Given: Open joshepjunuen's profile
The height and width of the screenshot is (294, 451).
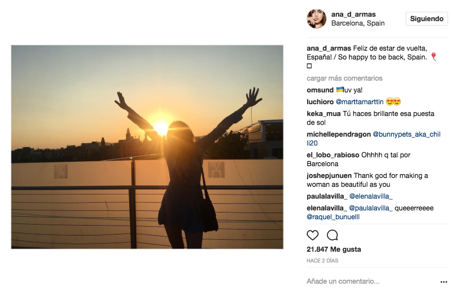Looking at the screenshot, I should pyautogui.click(x=329, y=176).
